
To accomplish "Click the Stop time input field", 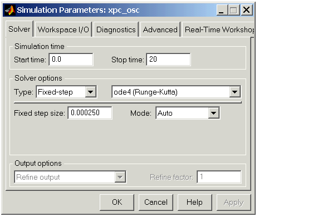I will [x=169, y=60].
